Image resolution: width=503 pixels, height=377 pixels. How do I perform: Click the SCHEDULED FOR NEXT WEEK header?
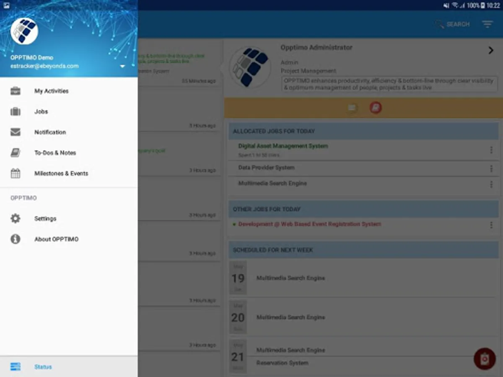363,250
